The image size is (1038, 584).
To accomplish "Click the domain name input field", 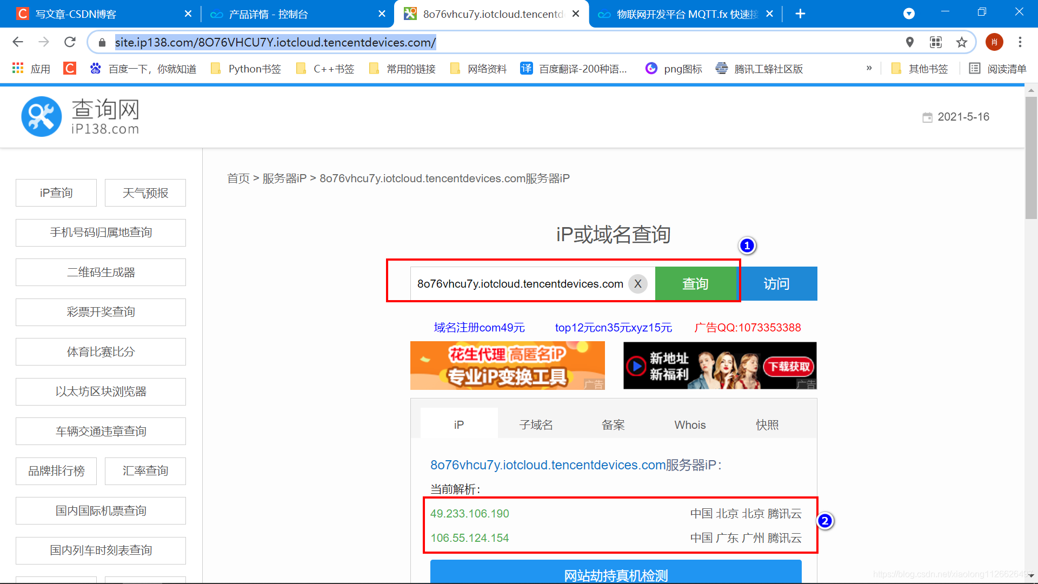I will 519,284.
